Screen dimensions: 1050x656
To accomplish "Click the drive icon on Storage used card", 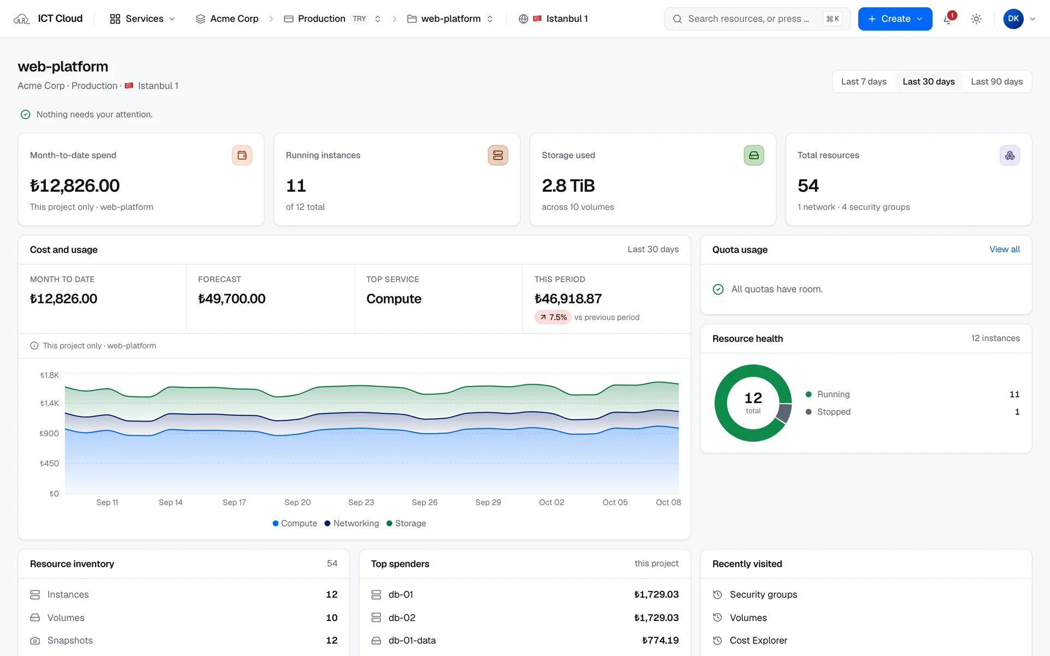I will (x=754, y=155).
